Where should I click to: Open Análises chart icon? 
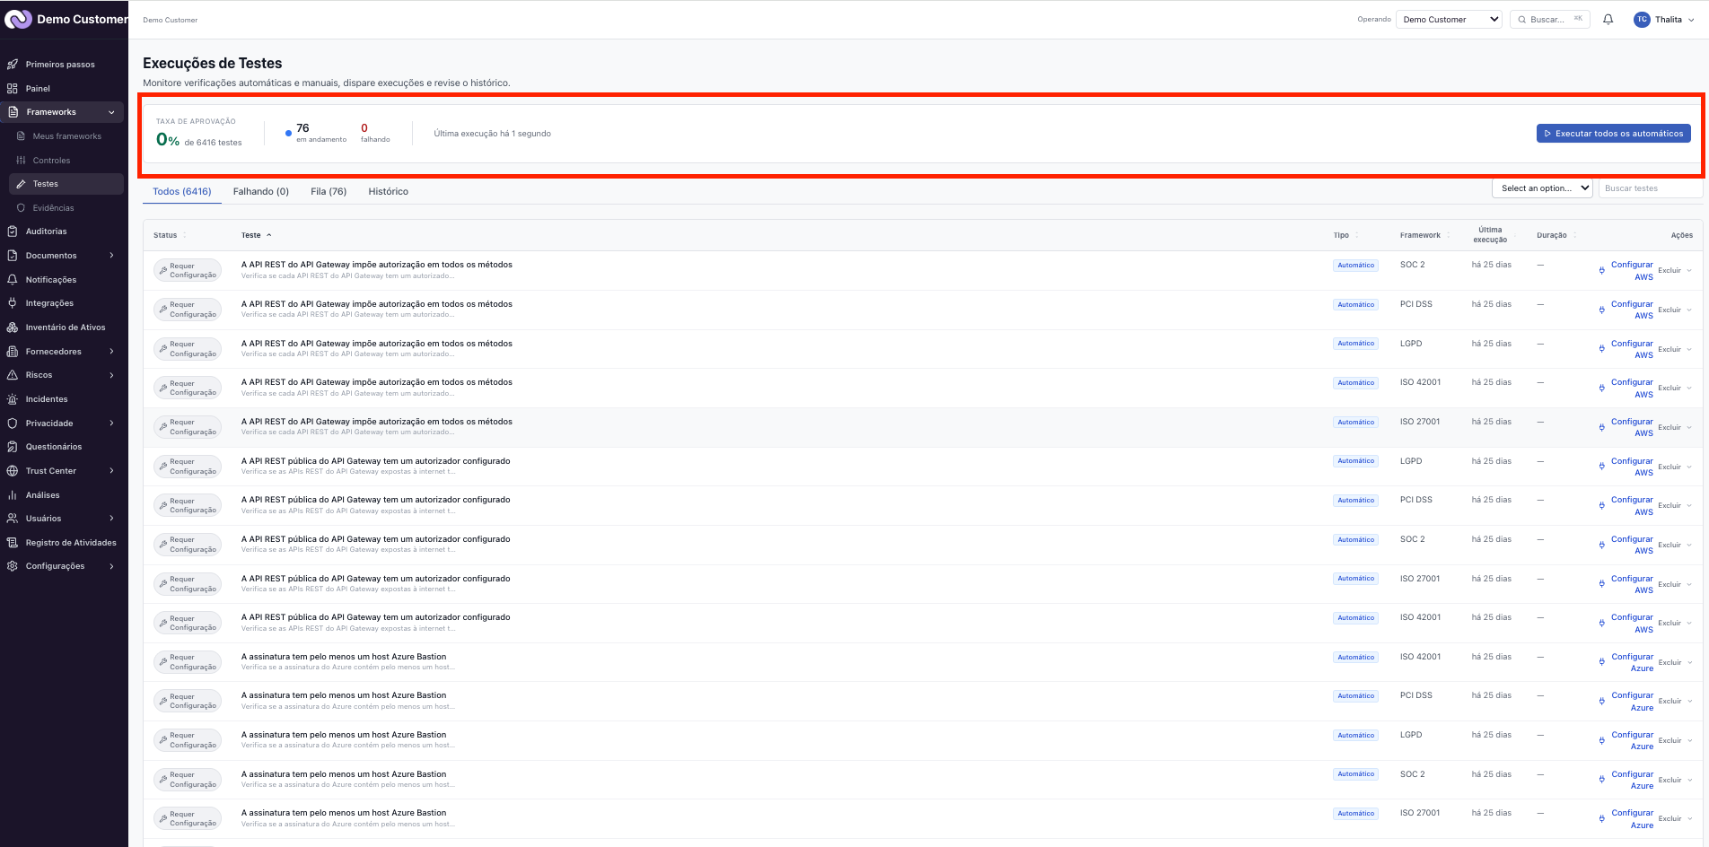[x=13, y=495]
